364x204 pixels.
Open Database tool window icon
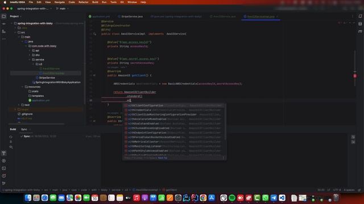(360, 24)
